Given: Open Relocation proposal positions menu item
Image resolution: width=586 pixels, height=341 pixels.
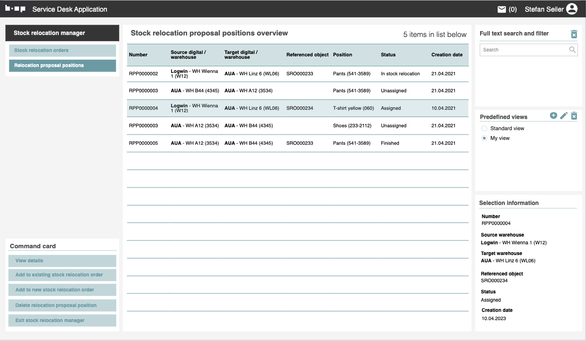Looking at the screenshot, I should pos(62,66).
